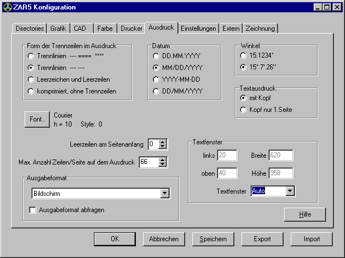Choose Leerzeichen und Leerzeilen separator option

[x=31, y=78]
